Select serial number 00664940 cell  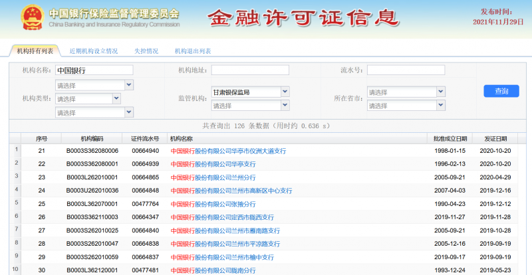(145, 151)
